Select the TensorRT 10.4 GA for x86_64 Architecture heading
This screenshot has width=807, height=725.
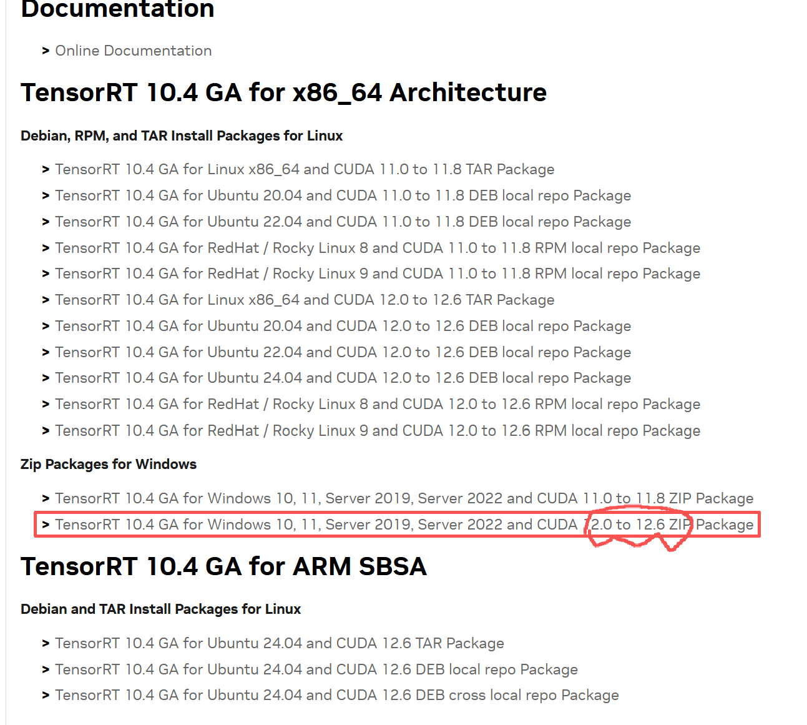(284, 92)
